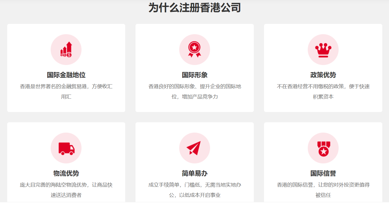
Task: Click description about 海陆空物流优势
Action: click(66, 190)
